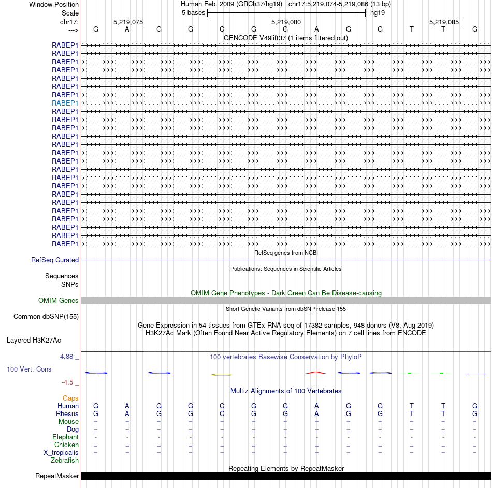
Task: Click the C base in the reference sequence row
Action: [222, 29]
